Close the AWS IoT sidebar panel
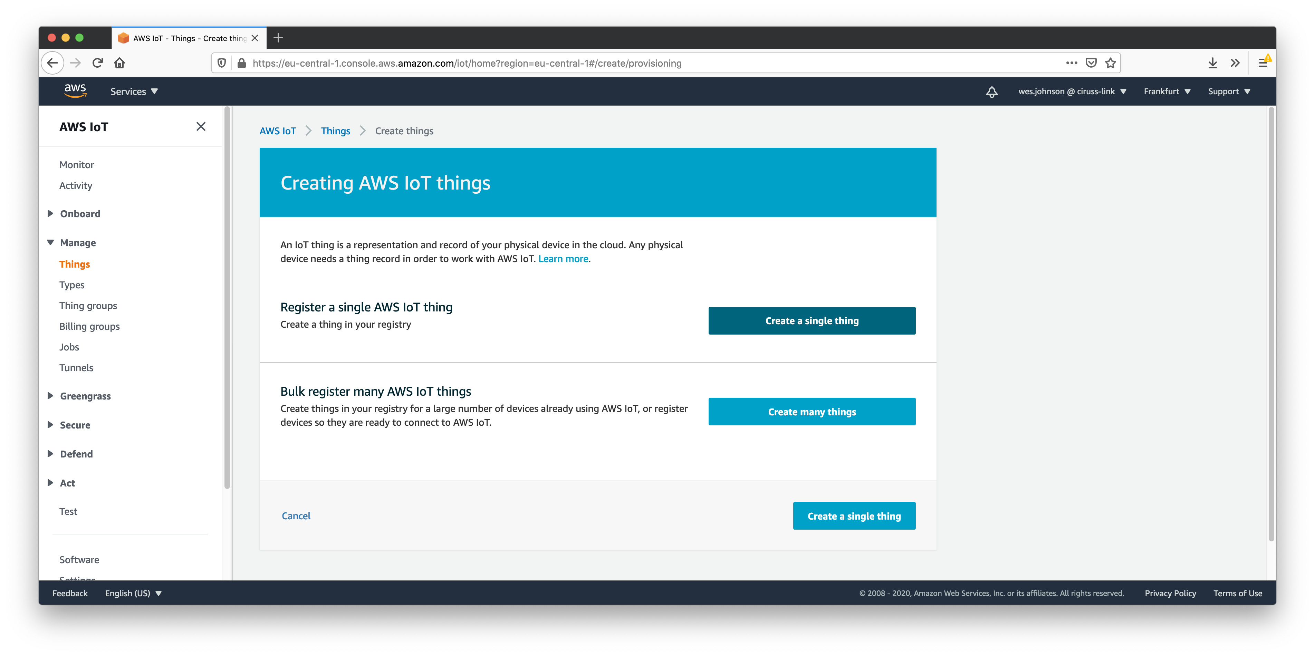The width and height of the screenshot is (1315, 656). [201, 127]
